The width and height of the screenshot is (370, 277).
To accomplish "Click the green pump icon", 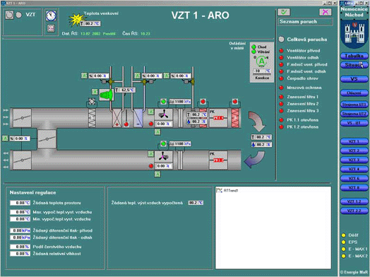I will (106, 95).
